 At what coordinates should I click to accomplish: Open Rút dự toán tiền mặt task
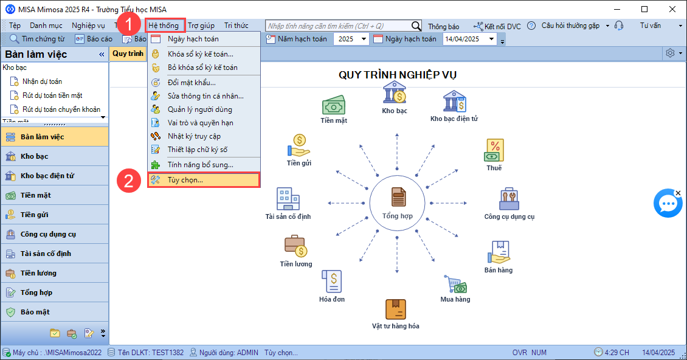click(x=52, y=95)
